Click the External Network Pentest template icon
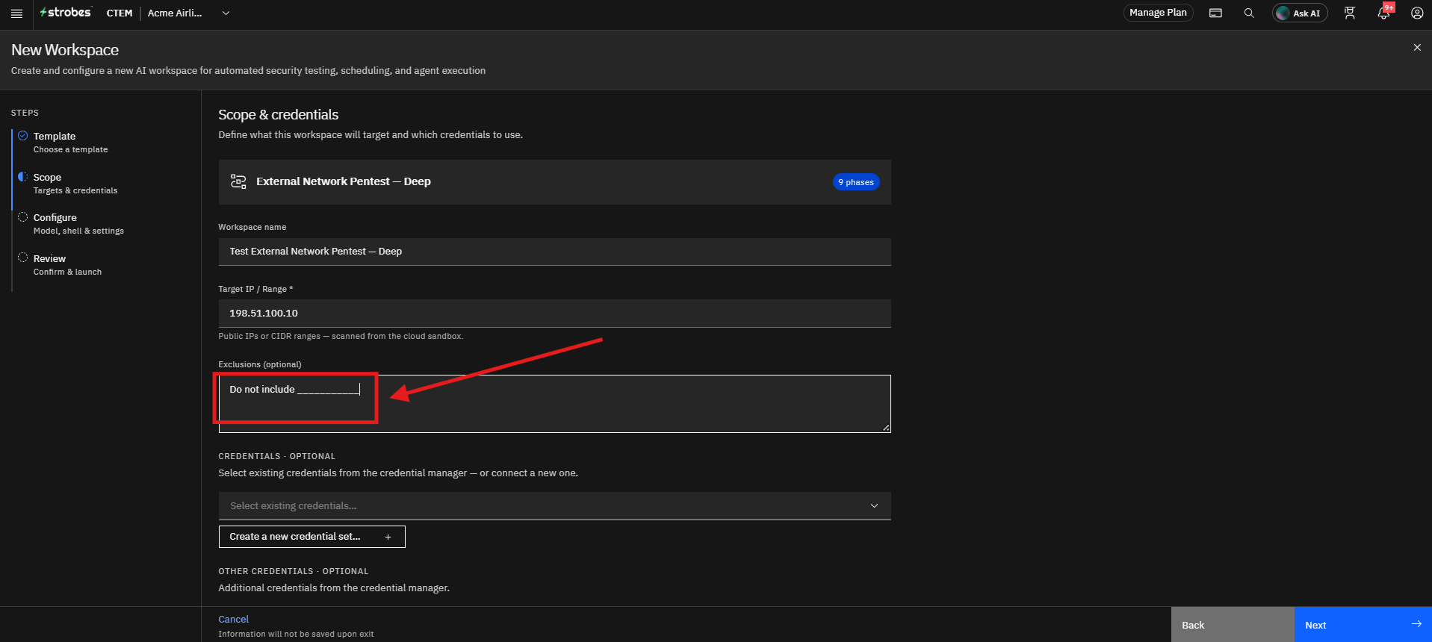 pos(238,181)
